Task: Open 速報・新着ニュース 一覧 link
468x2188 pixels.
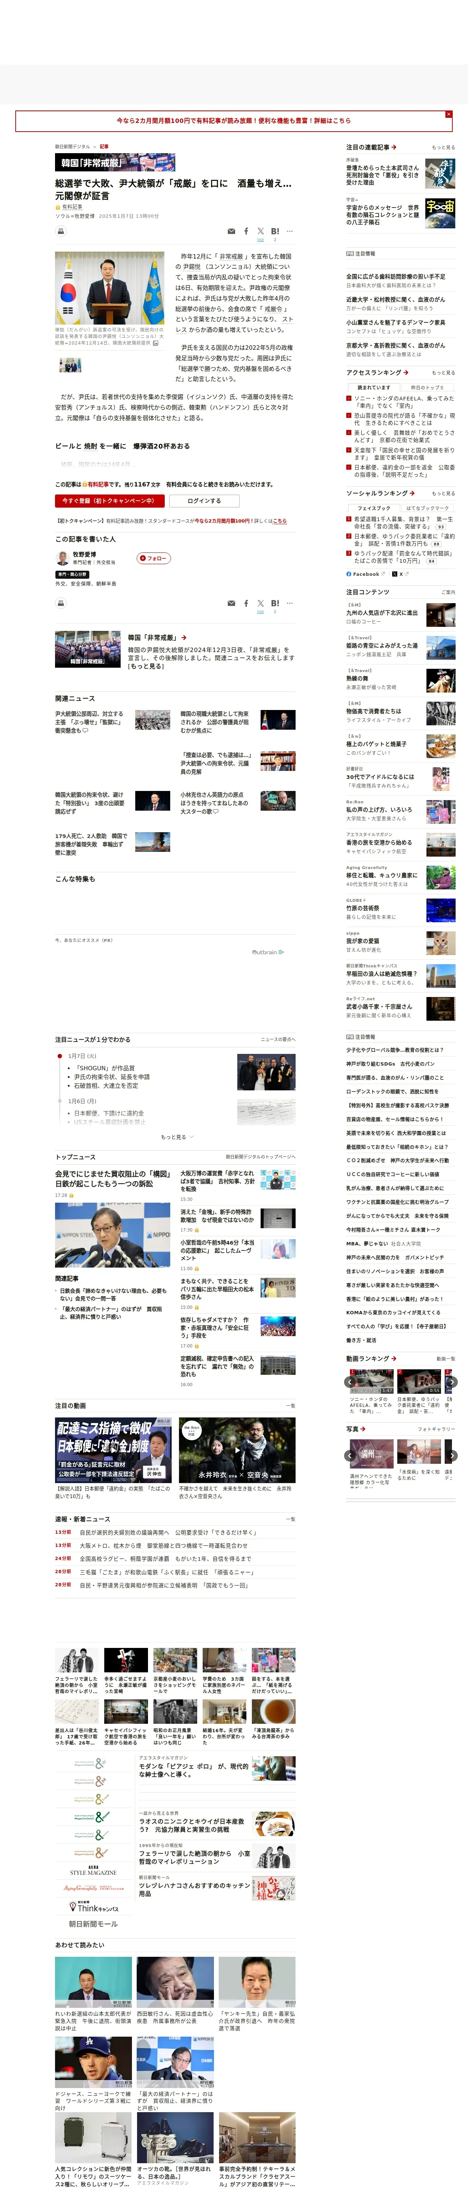Action: point(290,1519)
